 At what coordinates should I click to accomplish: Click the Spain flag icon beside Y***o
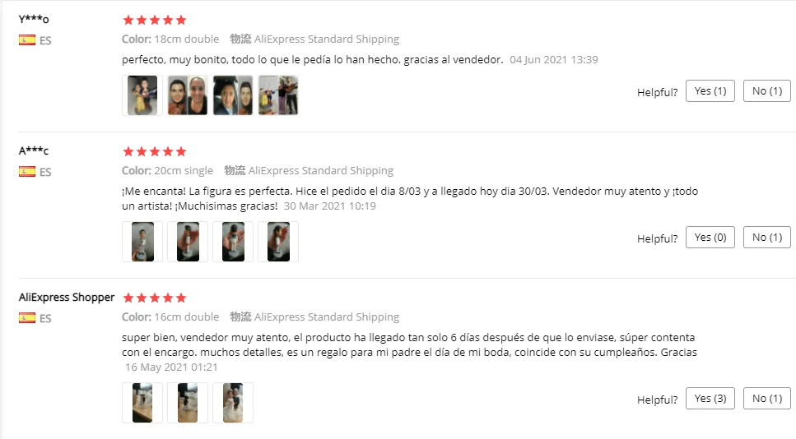coord(27,40)
